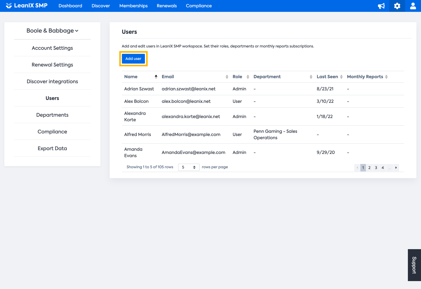The image size is (421, 289).
Task: Open the settings gear icon
Action: point(397,6)
